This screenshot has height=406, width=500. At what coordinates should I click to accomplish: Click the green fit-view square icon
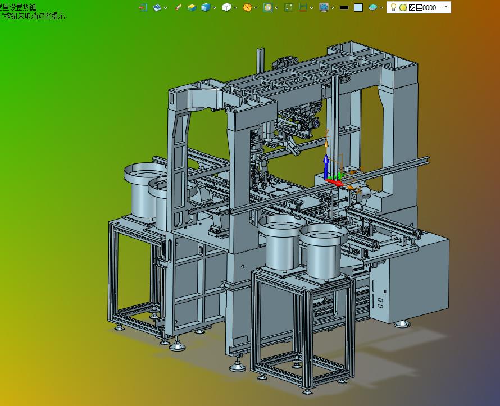tap(289, 7)
